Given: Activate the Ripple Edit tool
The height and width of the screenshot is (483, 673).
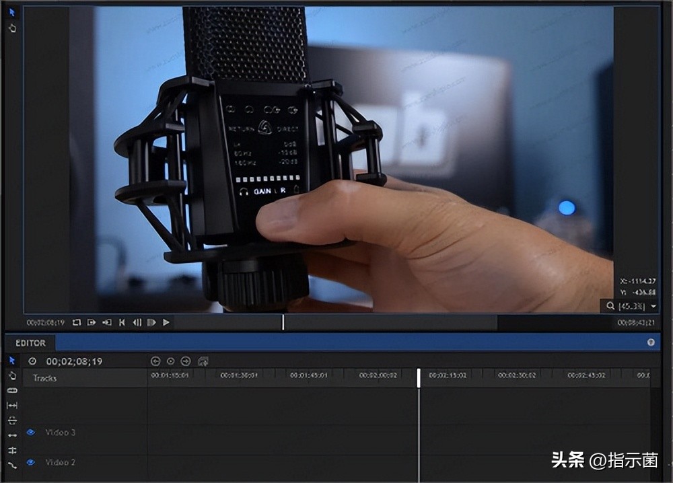Looking at the screenshot, I should (12, 420).
